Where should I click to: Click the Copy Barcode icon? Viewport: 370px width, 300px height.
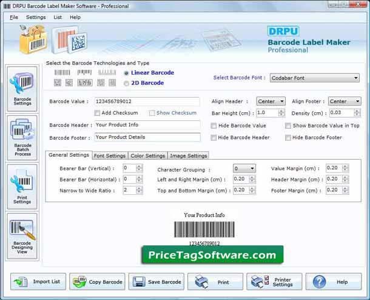(x=79, y=282)
